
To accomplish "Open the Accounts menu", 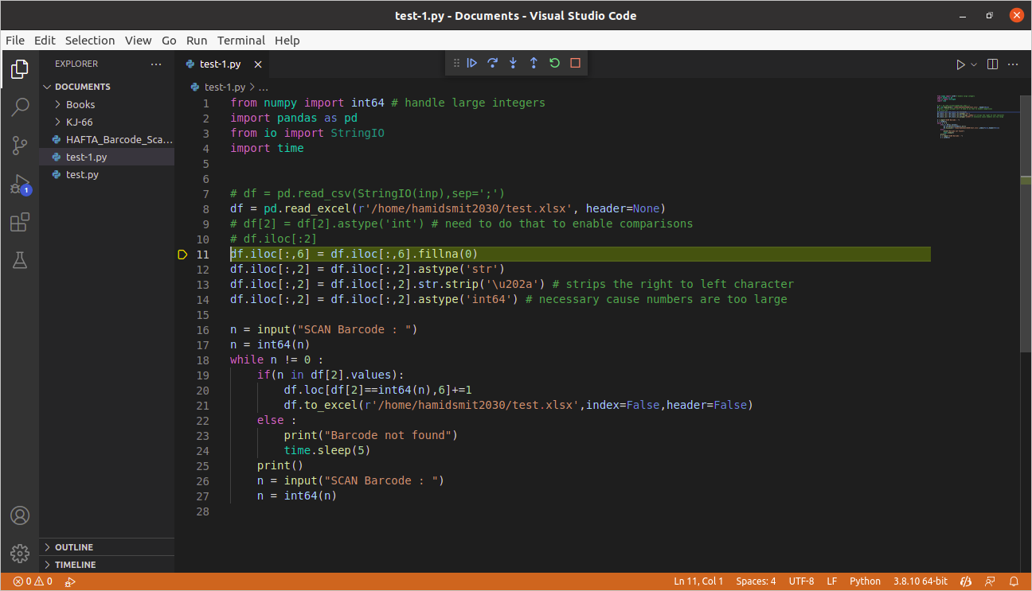I will 20,515.
